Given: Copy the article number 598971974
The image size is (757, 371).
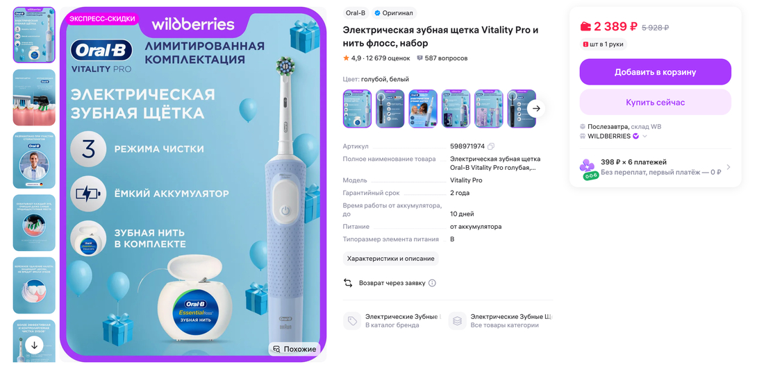Looking at the screenshot, I should [491, 146].
